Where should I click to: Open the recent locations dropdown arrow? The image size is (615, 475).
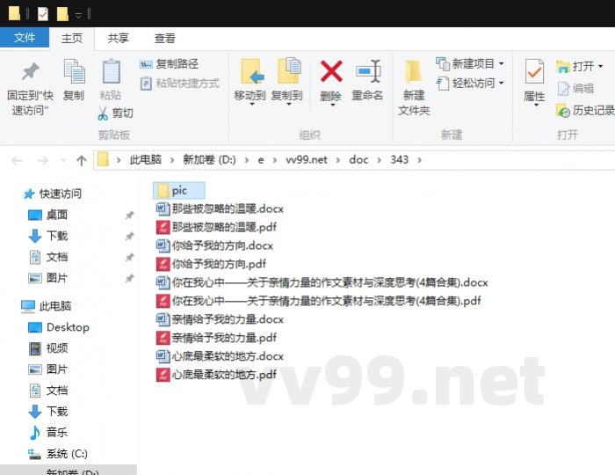[63, 160]
